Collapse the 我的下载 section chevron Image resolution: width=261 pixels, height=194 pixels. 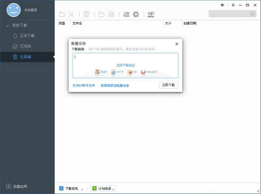(x=8, y=26)
